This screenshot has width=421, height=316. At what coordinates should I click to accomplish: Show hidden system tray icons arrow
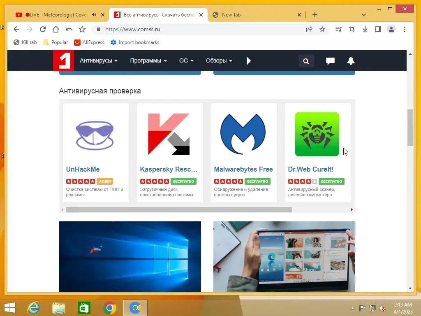352,308
